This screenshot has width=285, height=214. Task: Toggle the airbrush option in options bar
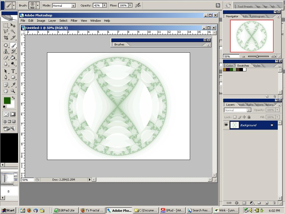click(138, 5)
